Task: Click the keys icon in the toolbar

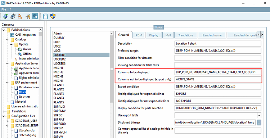Action: (28, 16)
